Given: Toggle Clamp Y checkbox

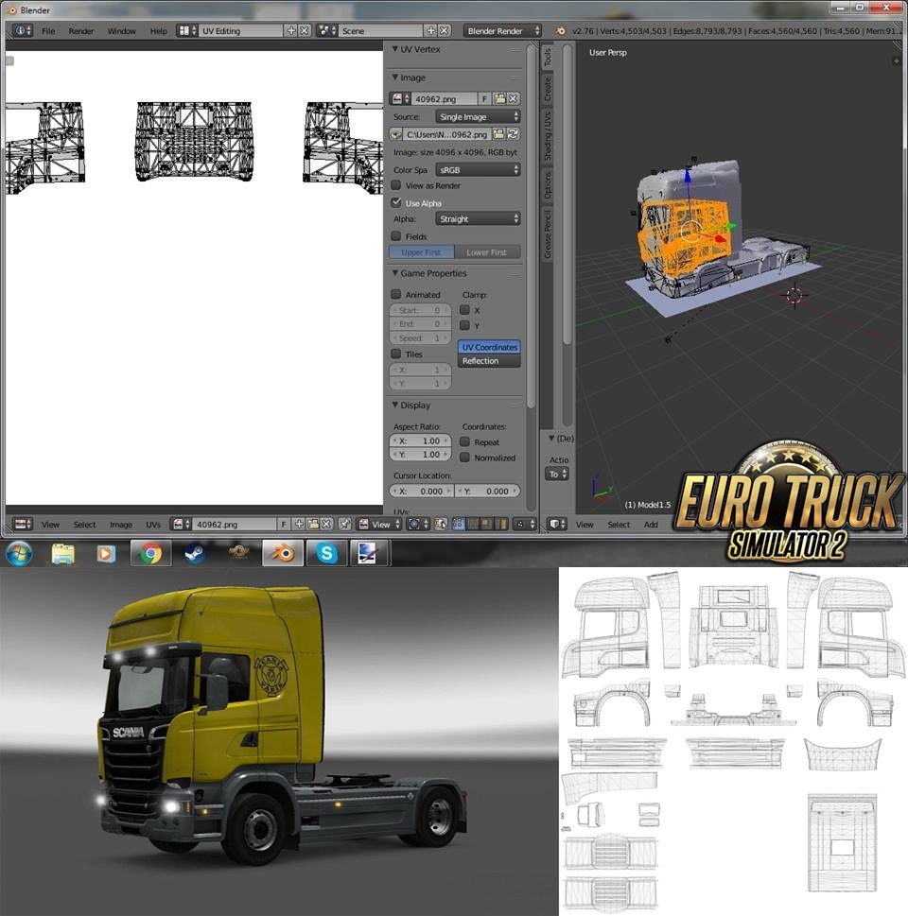Looking at the screenshot, I should 464,325.
